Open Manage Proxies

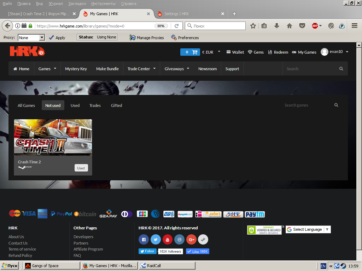coord(147,37)
